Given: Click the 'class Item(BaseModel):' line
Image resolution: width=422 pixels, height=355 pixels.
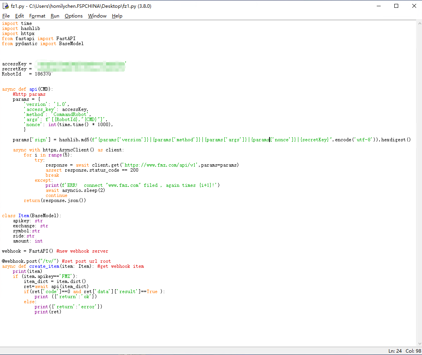Looking at the screenshot, I should 32,216.
